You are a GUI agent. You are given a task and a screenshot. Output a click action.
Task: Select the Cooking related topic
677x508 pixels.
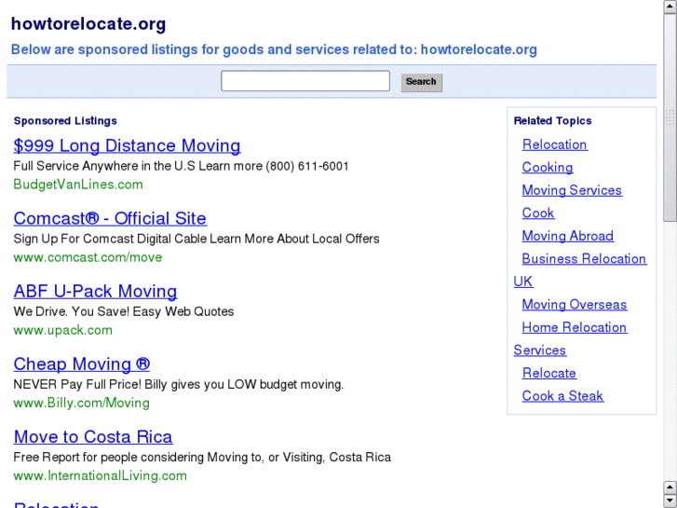[x=548, y=168]
